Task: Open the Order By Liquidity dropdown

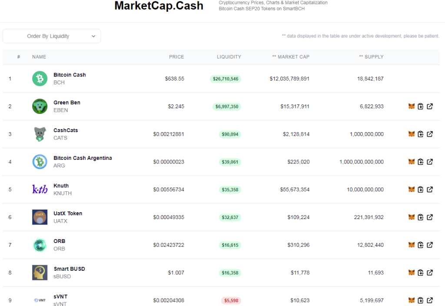Action: click(x=52, y=36)
